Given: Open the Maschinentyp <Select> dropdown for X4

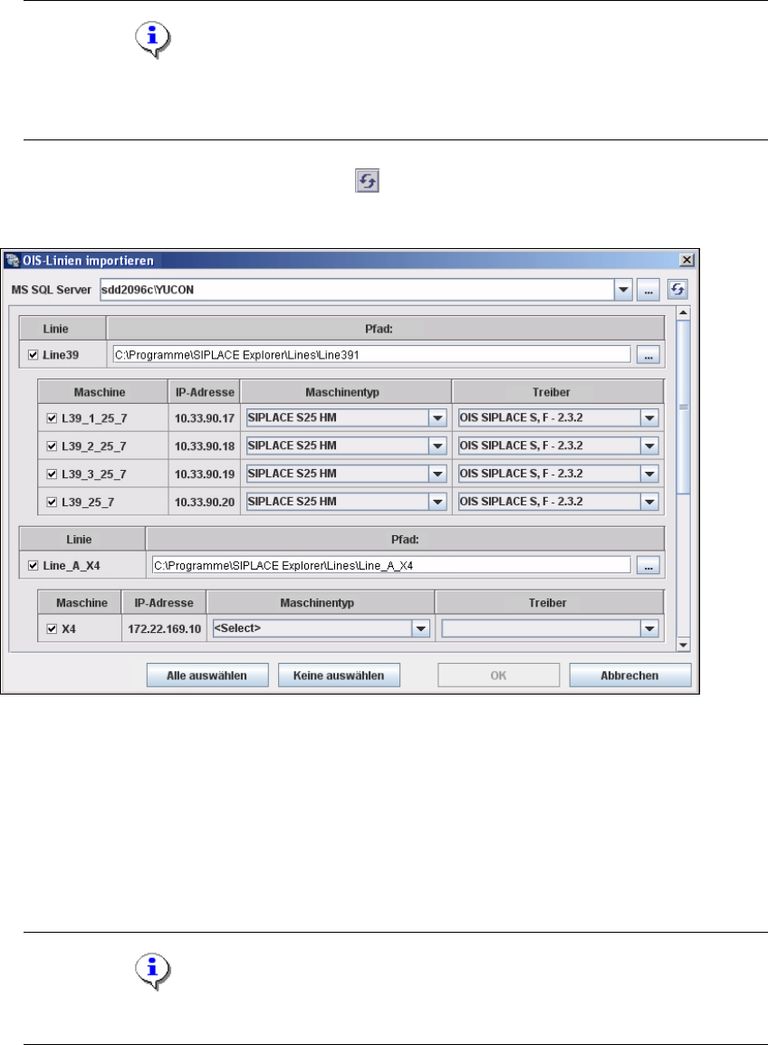Looking at the screenshot, I should coord(420,628).
